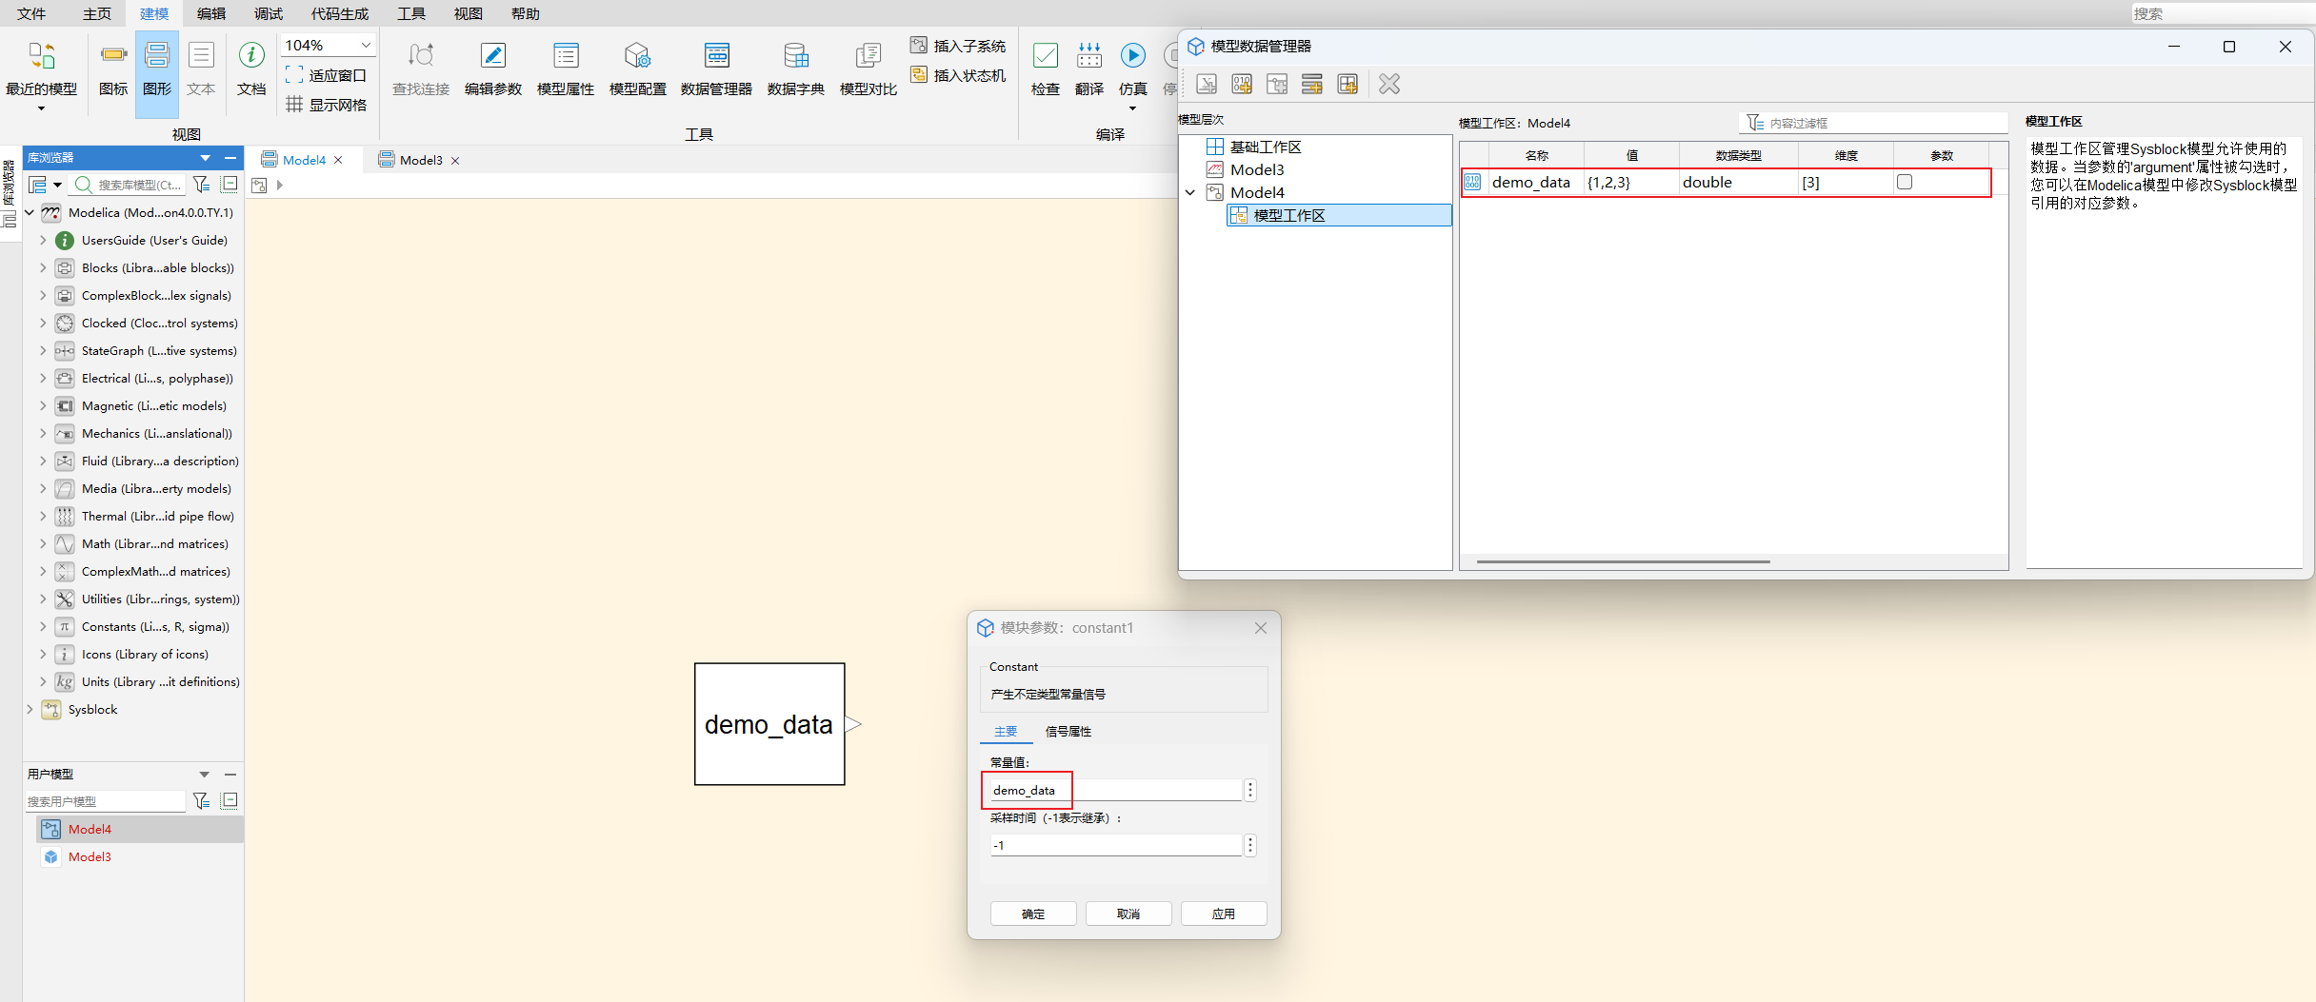Viewport: 2316px width, 1002px height.
Task: Click the 模型对比 model compare icon
Action: pos(868,68)
